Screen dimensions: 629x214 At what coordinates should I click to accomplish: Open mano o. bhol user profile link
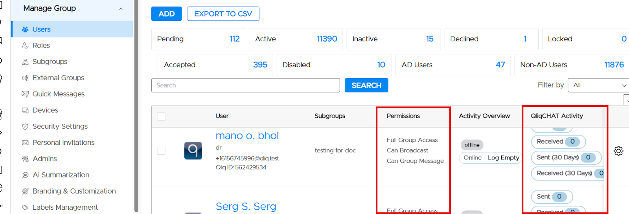point(247,136)
